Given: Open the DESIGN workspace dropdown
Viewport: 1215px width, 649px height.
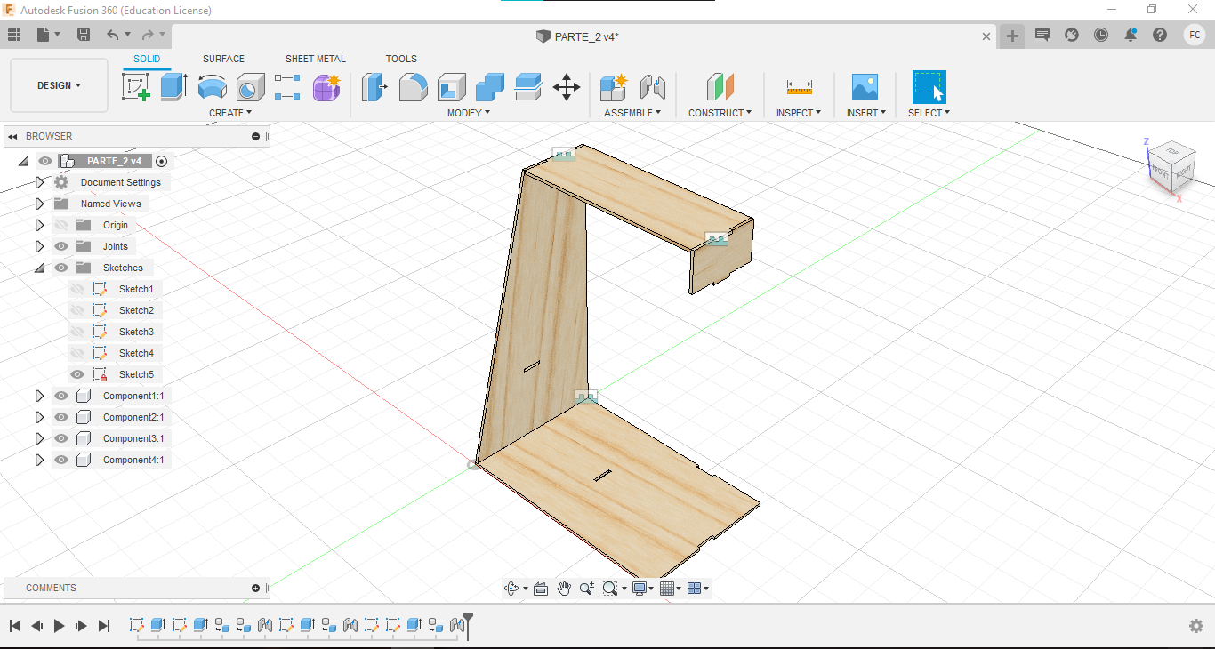Looking at the screenshot, I should [59, 85].
